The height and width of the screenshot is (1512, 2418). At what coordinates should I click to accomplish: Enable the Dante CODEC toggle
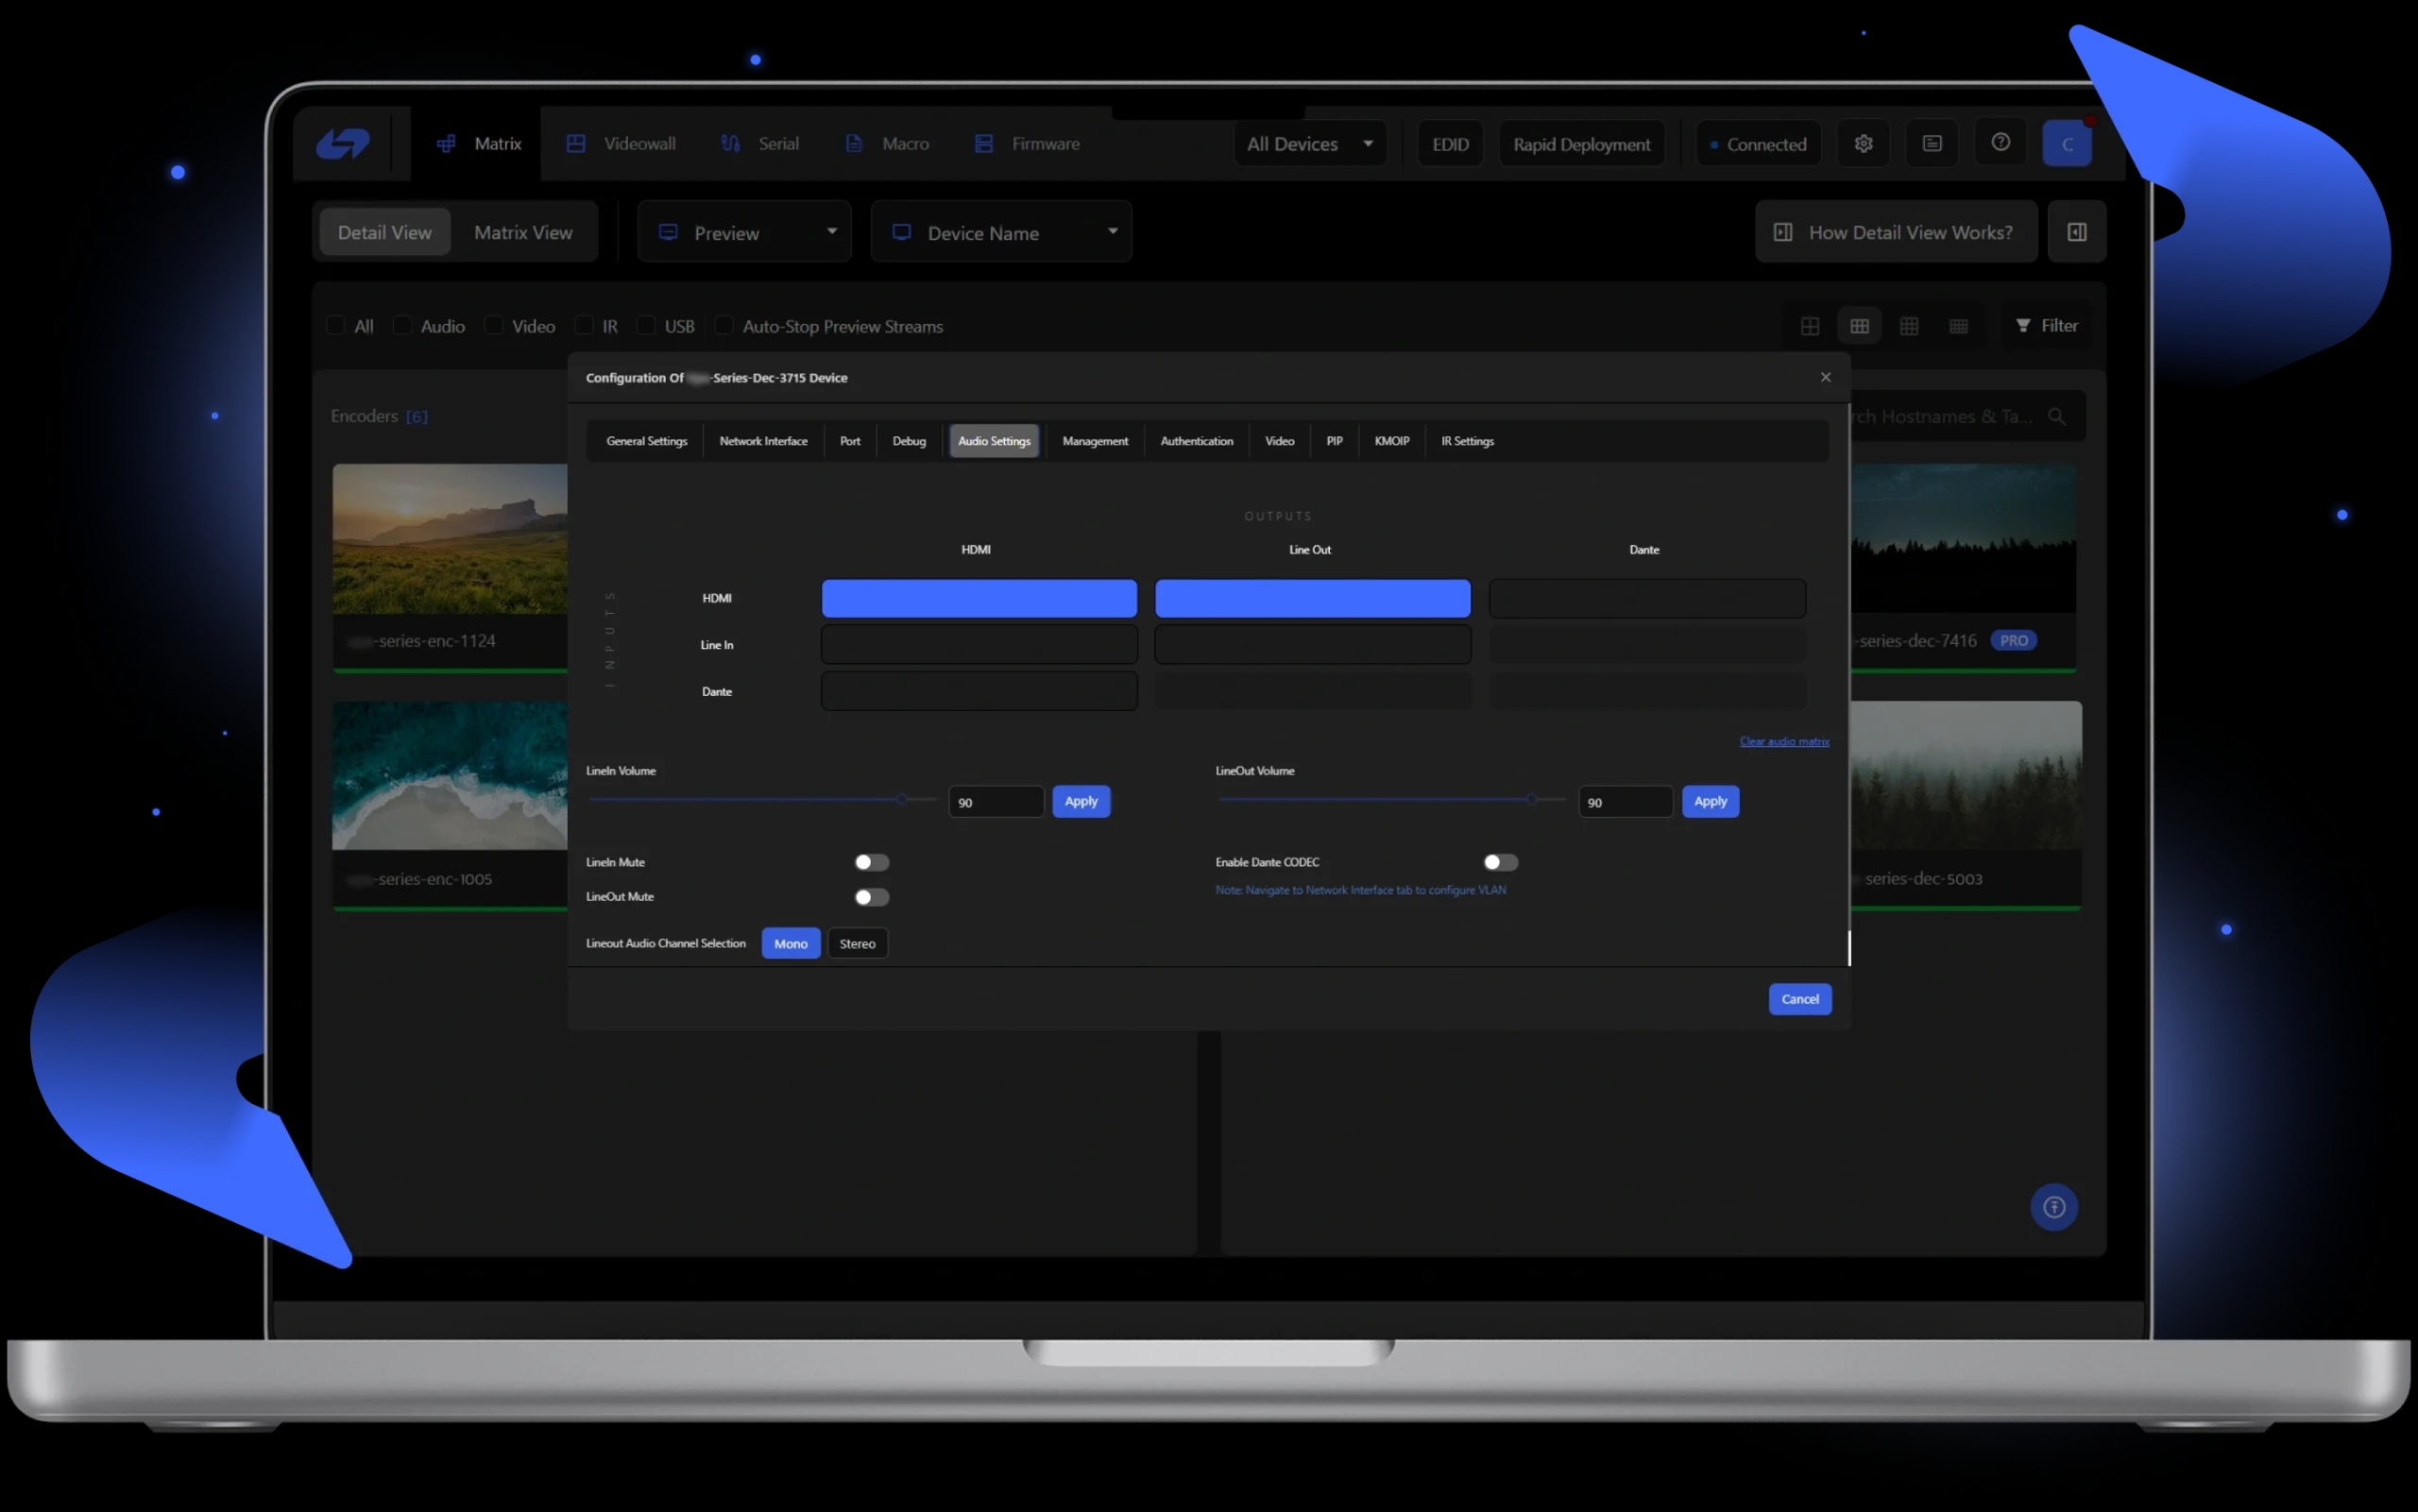1499,861
